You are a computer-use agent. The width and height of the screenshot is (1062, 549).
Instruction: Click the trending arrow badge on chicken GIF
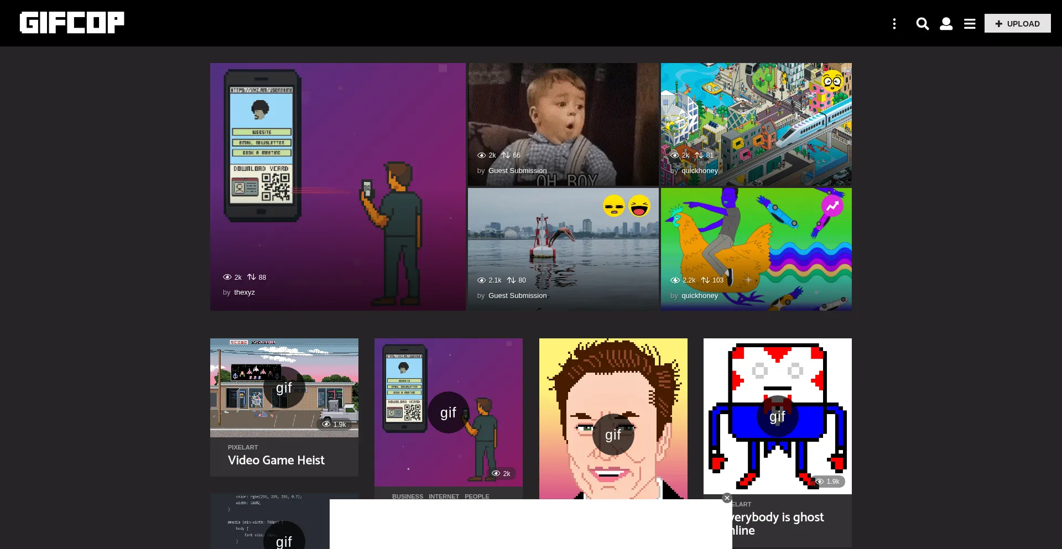(832, 206)
